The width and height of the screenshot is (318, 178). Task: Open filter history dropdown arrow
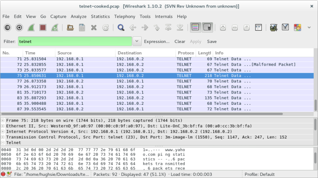(x=137, y=41)
